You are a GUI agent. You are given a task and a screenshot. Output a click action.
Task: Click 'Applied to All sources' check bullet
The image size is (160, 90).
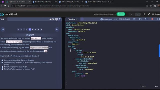(x=2, y=62)
